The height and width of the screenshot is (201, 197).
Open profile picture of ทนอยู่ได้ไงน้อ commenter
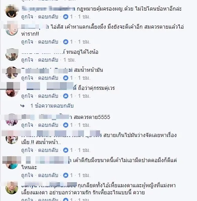(x=12, y=55)
